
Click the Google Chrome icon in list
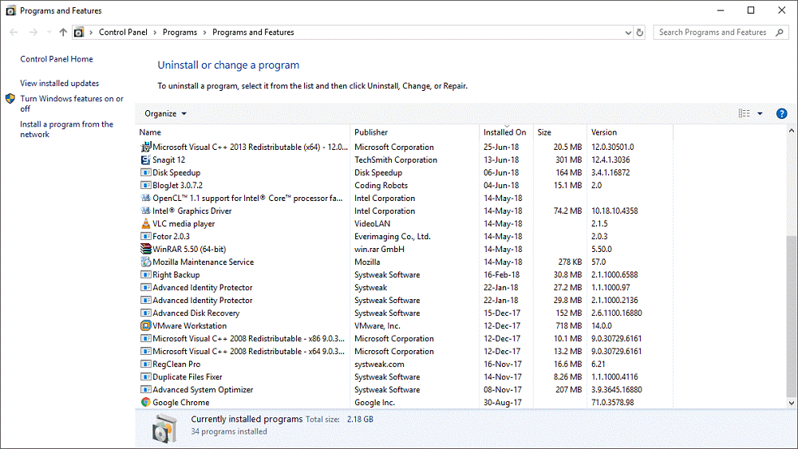(145, 402)
